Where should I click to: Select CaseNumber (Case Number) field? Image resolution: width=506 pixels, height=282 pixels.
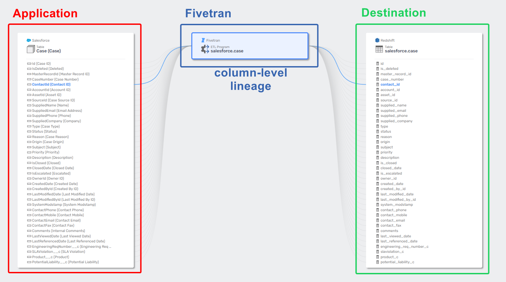click(55, 80)
